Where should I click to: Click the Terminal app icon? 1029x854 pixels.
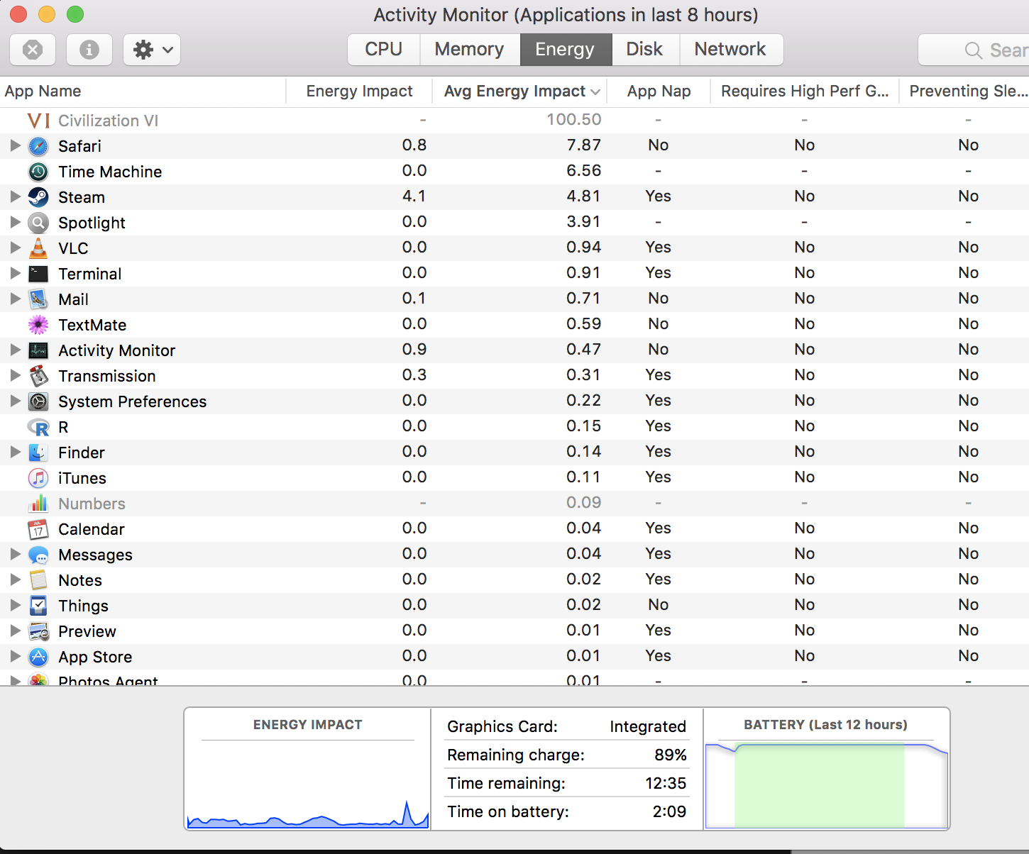click(38, 274)
